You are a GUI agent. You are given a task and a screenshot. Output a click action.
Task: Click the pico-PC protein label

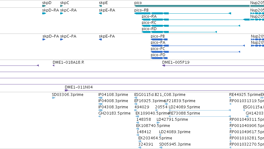(158, 49)
